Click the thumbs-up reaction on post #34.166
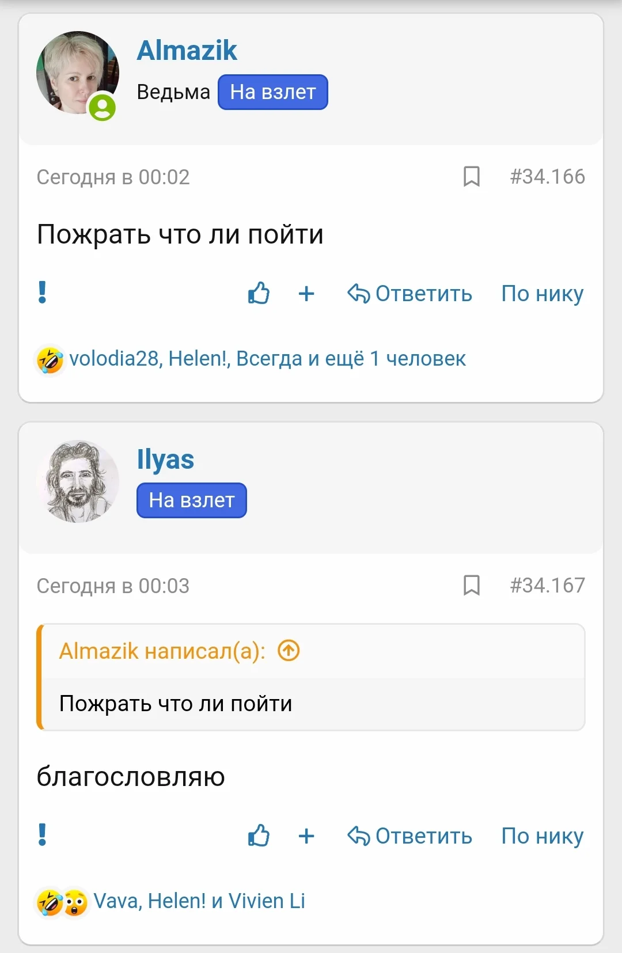Image resolution: width=622 pixels, height=953 pixels. [258, 294]
